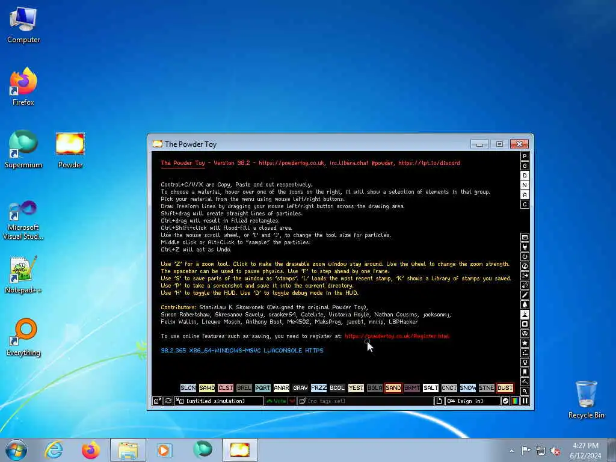Clear simulation with new page icon
Viewport: 616px width, 462px height.
click(x=439, y=401)
